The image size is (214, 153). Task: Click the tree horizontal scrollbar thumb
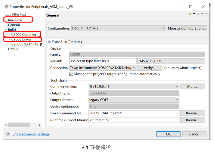(19, 125)
